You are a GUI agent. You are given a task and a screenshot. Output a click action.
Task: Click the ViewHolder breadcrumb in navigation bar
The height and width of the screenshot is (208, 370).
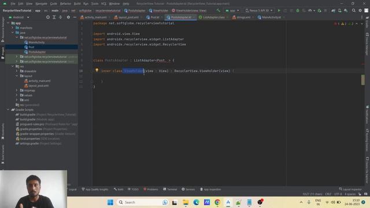[x=158, y=10]
